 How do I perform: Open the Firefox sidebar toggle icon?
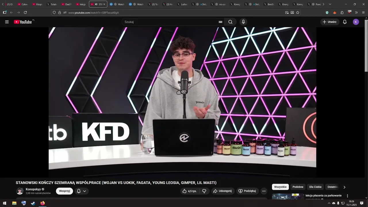(x=5, y=12)
